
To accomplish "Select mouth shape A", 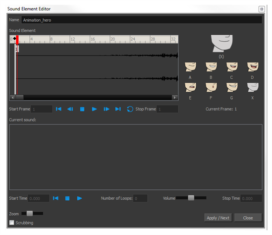I will (x=190, y=67).
